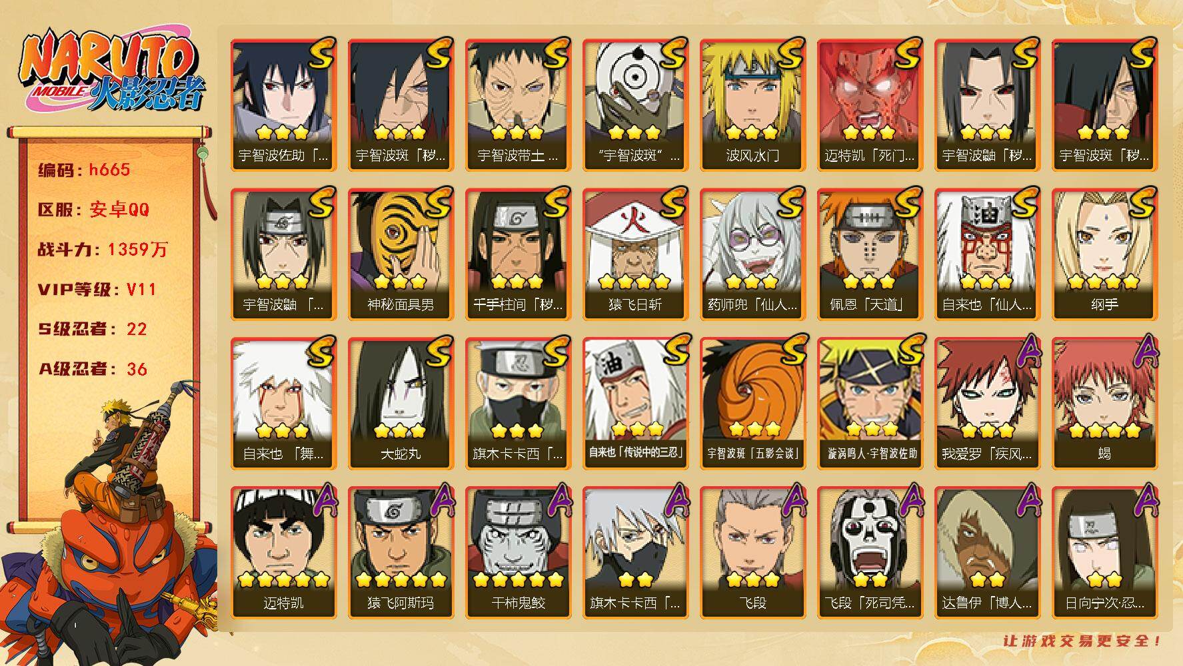Viewport: 1183px width, 666px height.
Task: Click the 漩涡鸣人·宇智波佐助 card
Action: 870,404
